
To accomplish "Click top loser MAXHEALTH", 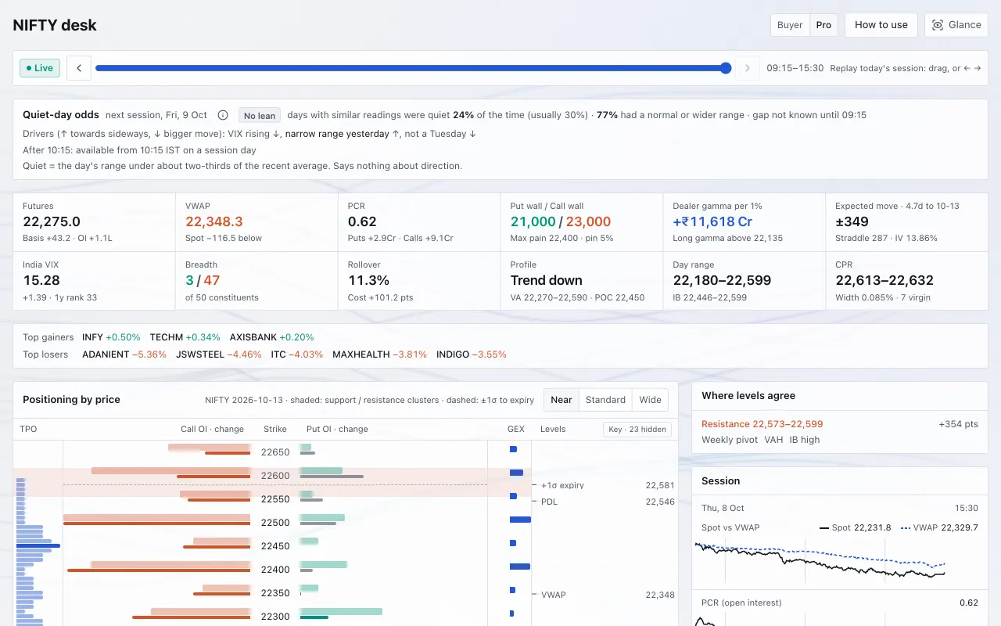I will tap(361, 354).
